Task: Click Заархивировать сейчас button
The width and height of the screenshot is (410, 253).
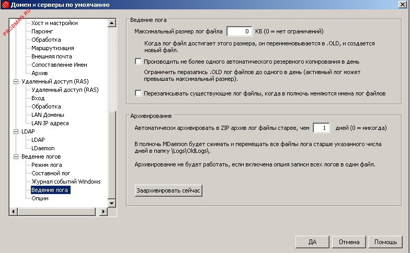Action: [168, 191]
